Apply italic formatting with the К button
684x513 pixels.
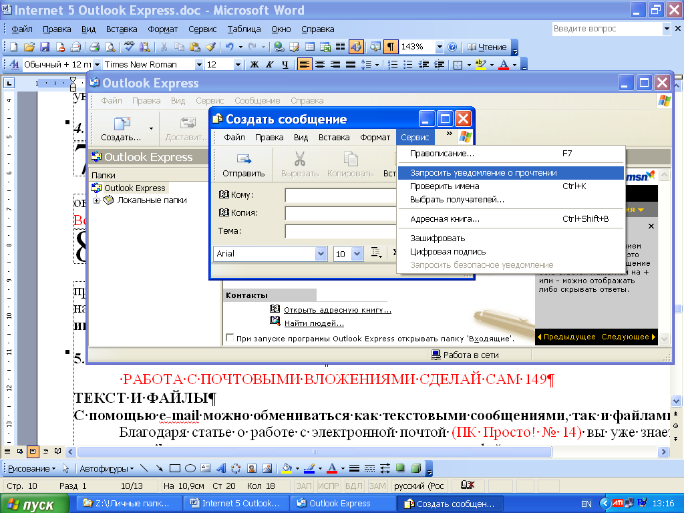270,65
